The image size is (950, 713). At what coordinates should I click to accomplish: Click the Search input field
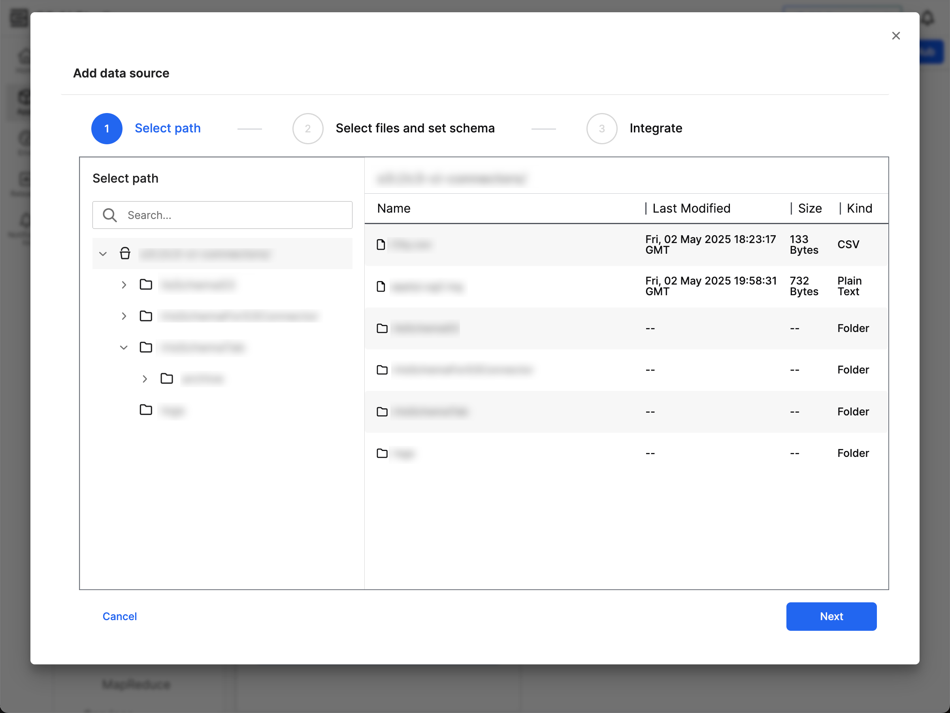(x=236, y=215)
